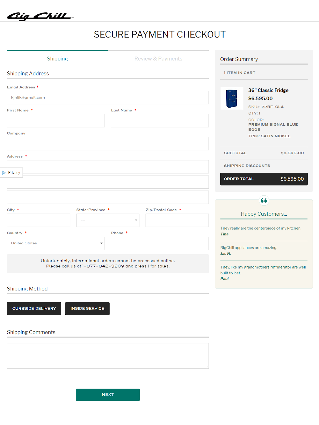Image resolution: width=319 pixels, height=425 pixels.
Task: Focus the Phone field
Action: click(x=160, y=243)
